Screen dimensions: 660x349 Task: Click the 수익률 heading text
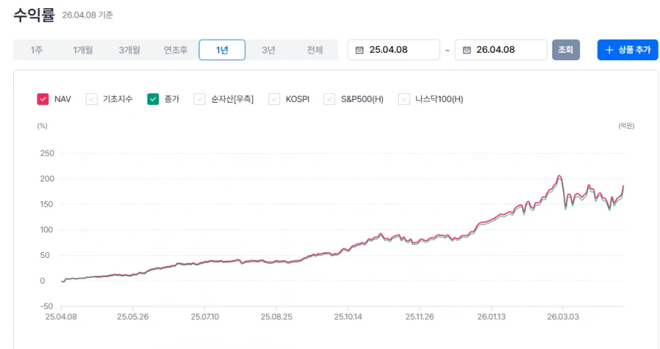(34, 15)
